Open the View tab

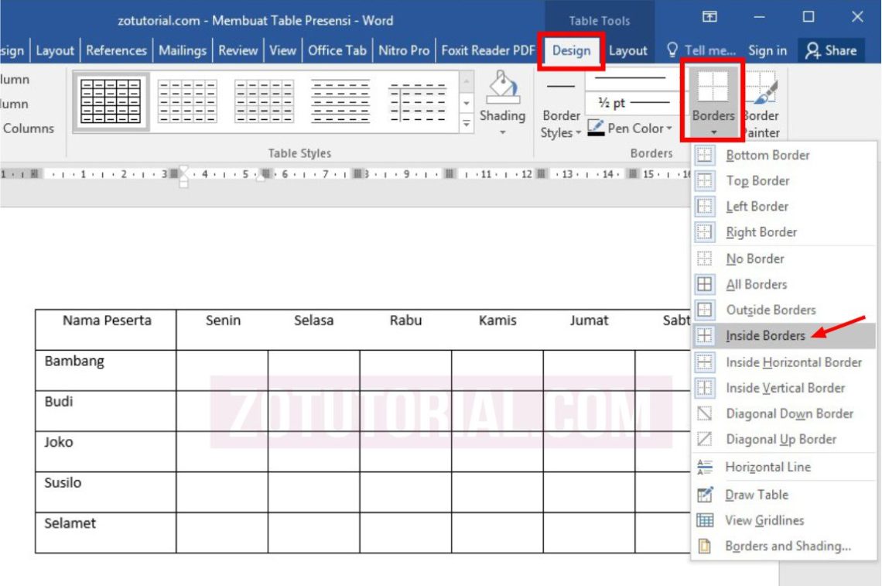[282, 50]
